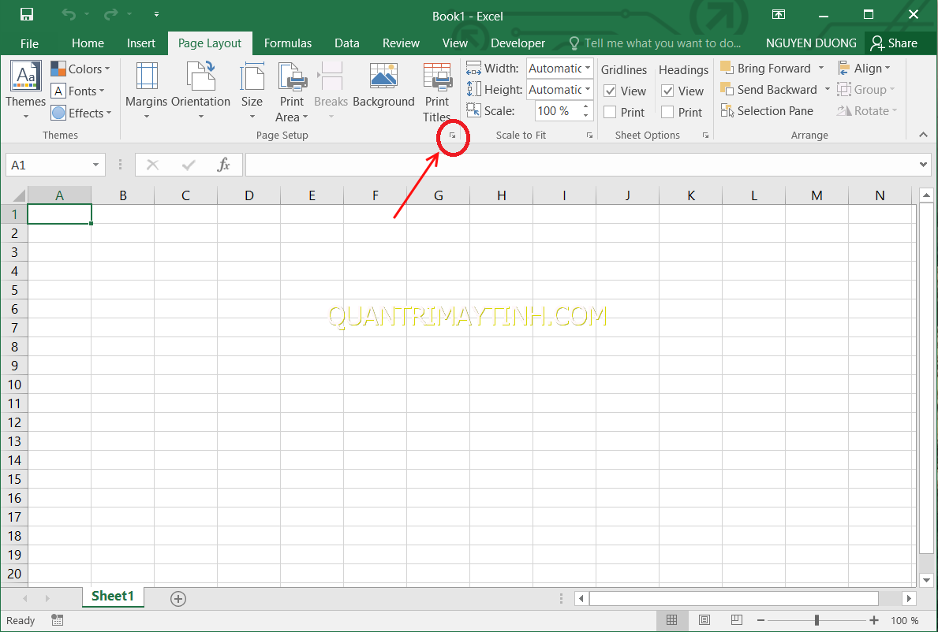The height and width of the screenshot is (632, 938).
Task: Switch to the Review tab
Action: point(401,43)
